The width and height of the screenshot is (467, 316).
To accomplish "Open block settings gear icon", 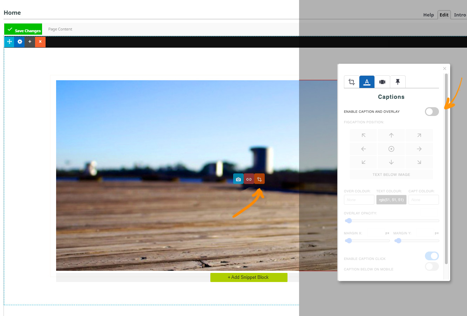I will 20,42.
